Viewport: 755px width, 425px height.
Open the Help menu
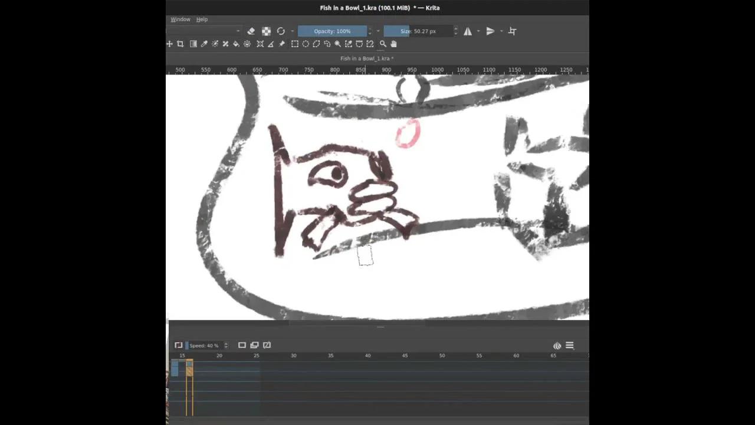point(202,19)
